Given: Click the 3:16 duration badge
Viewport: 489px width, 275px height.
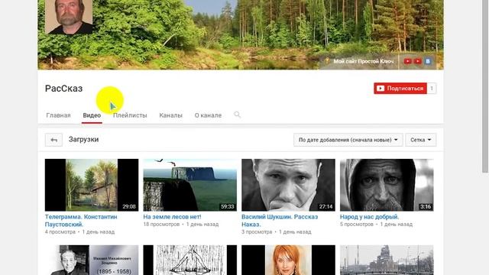Looking at the screenshot, I should tap(426, 206).
